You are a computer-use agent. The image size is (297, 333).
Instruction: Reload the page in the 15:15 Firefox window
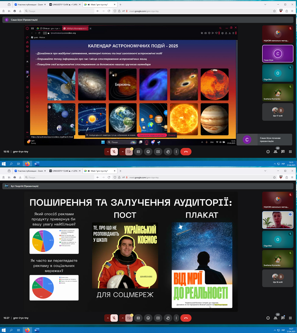109,11
